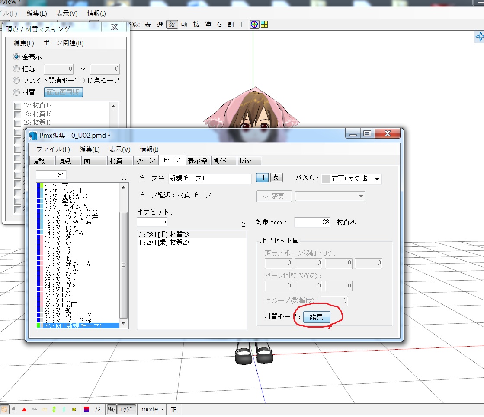Toggle the MMD icon in the bottom toolbar

tap(112, 409)
